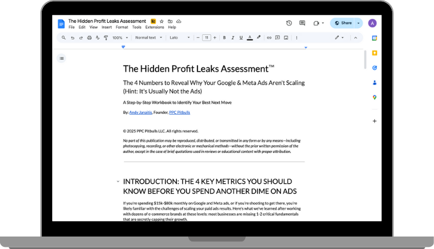
Task: Open Google Keep in side panel
Action: click(x=374, y=53)
